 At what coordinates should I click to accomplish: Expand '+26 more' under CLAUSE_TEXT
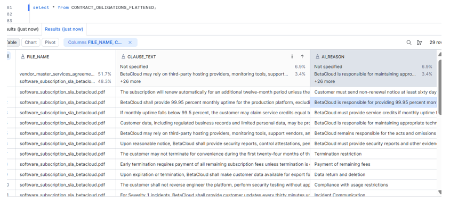click(131, 81)
